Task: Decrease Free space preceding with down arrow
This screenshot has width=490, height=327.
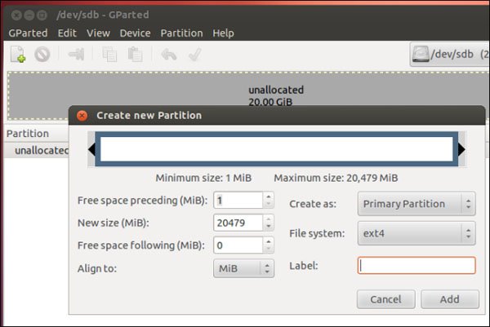Action: coord(268,204)
